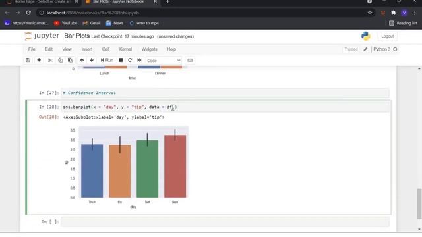Click the empty code cell at bottom

tap(225, 222)
